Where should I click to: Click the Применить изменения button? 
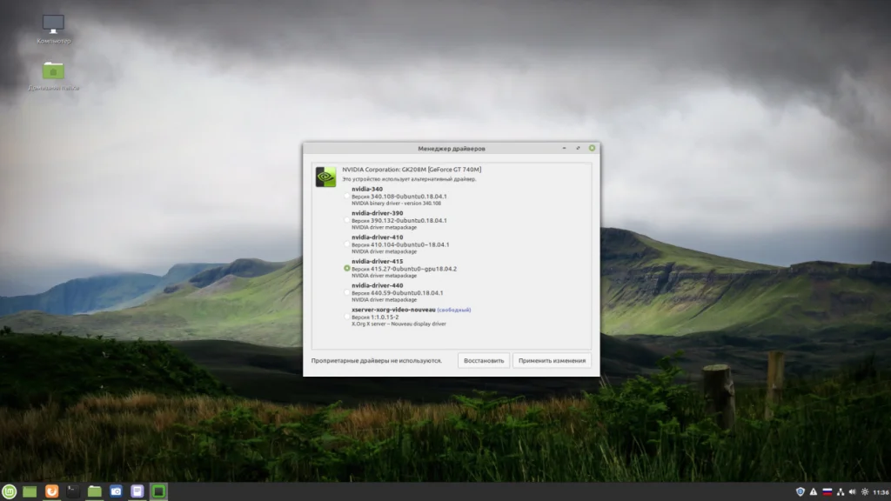552,361
